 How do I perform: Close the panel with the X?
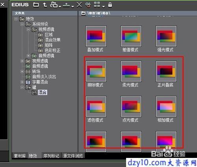2,5
